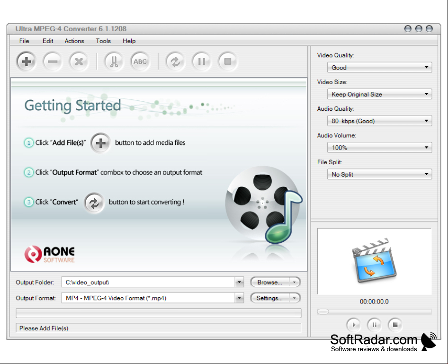Click the first window control button in title bar

pos(408,28)
